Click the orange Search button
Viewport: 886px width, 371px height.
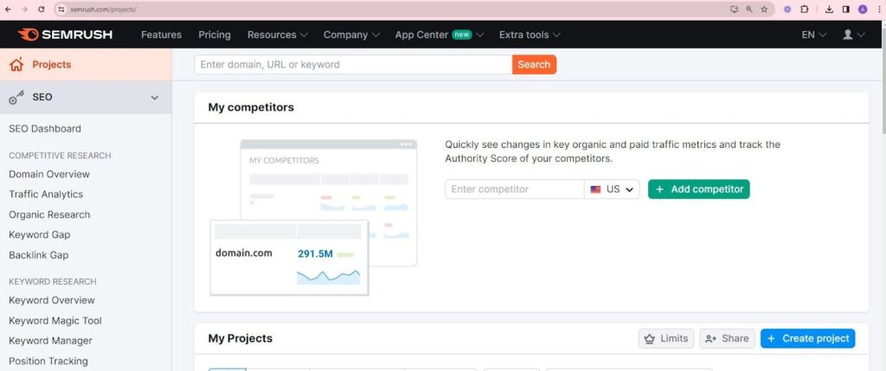pyautogui.click(x=534, y=64)
